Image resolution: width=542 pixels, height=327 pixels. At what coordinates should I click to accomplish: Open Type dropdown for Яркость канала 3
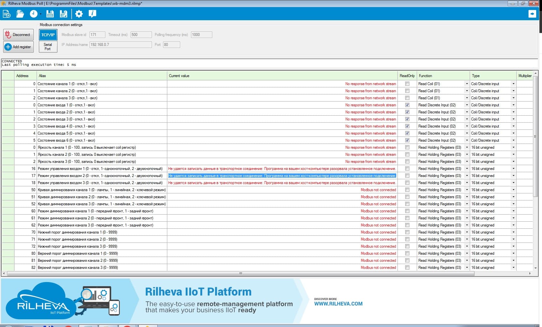pyautogui.click(x=513, y=162)
